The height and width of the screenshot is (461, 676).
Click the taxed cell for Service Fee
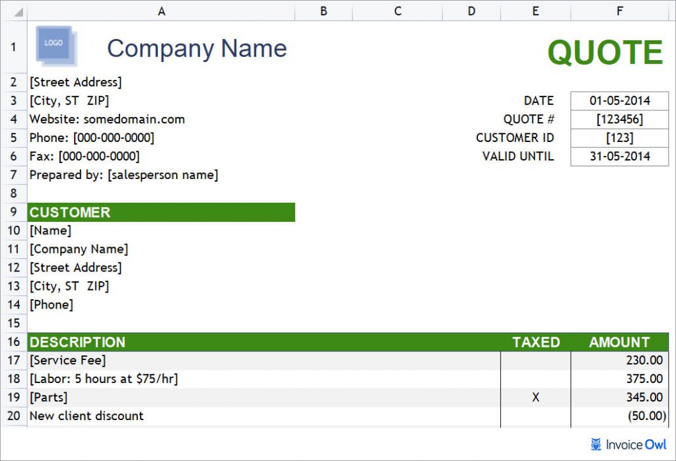535,361
